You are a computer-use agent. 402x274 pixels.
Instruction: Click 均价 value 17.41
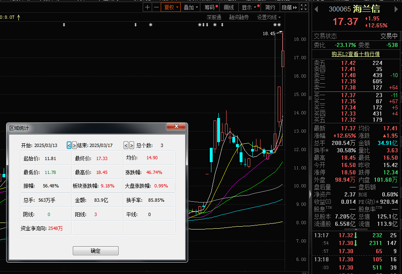[390, 128]
